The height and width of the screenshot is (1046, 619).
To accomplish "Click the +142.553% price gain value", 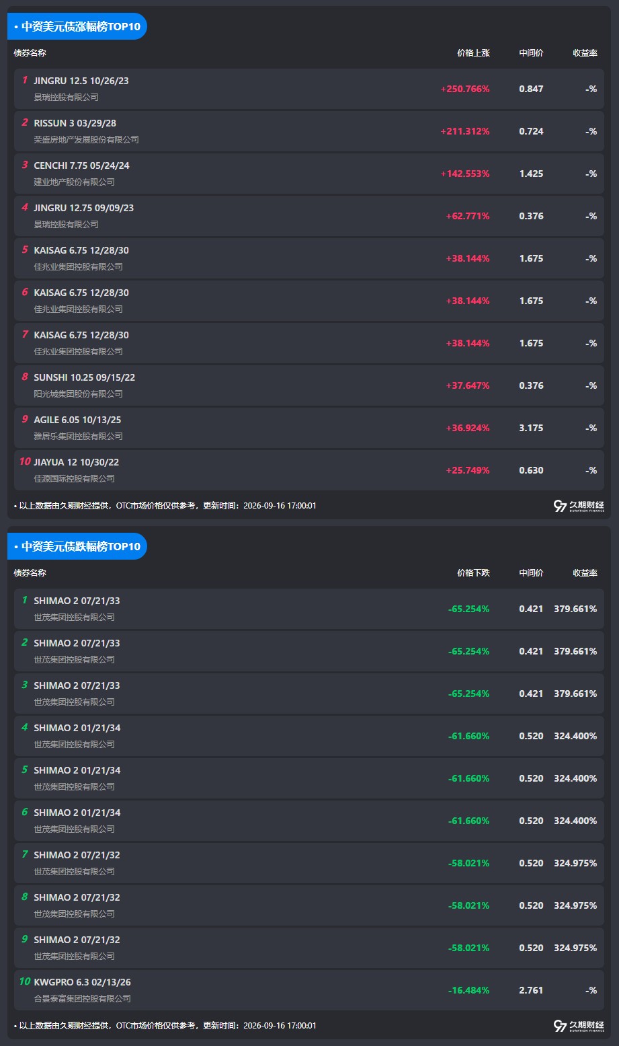I will [465, 174].
